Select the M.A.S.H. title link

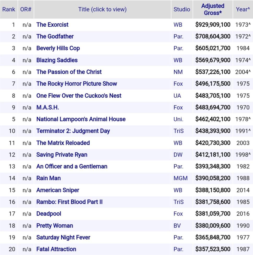coord(47,107)
